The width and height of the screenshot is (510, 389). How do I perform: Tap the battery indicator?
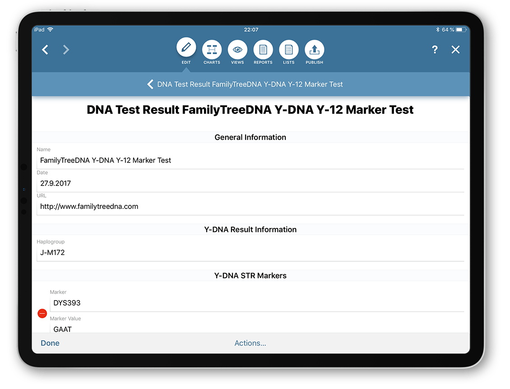[461, 30]
